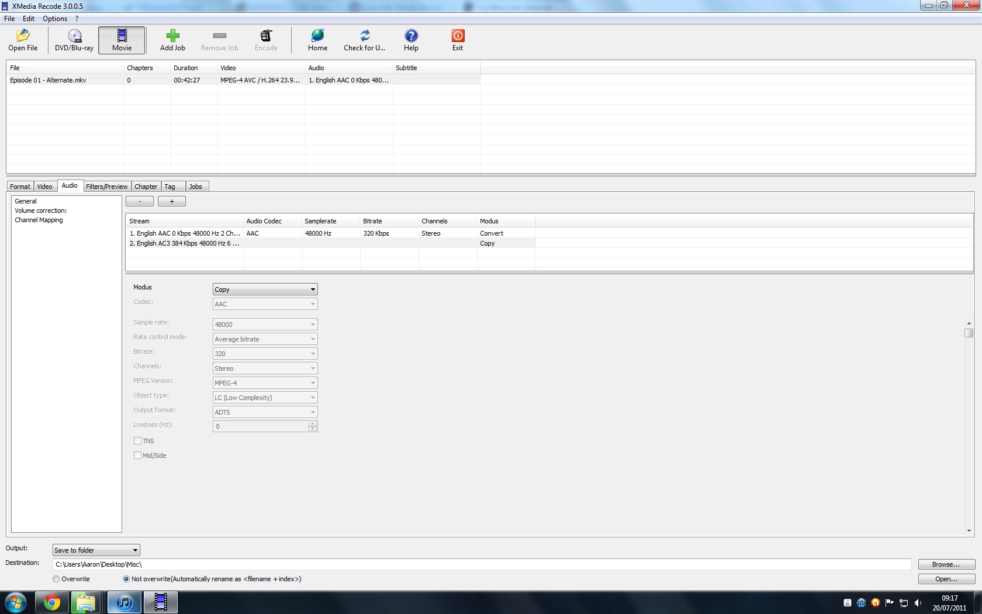Open the Output Save to folder dropdown
This screenshot has height=614, width=982.
[x=96, y=550]
